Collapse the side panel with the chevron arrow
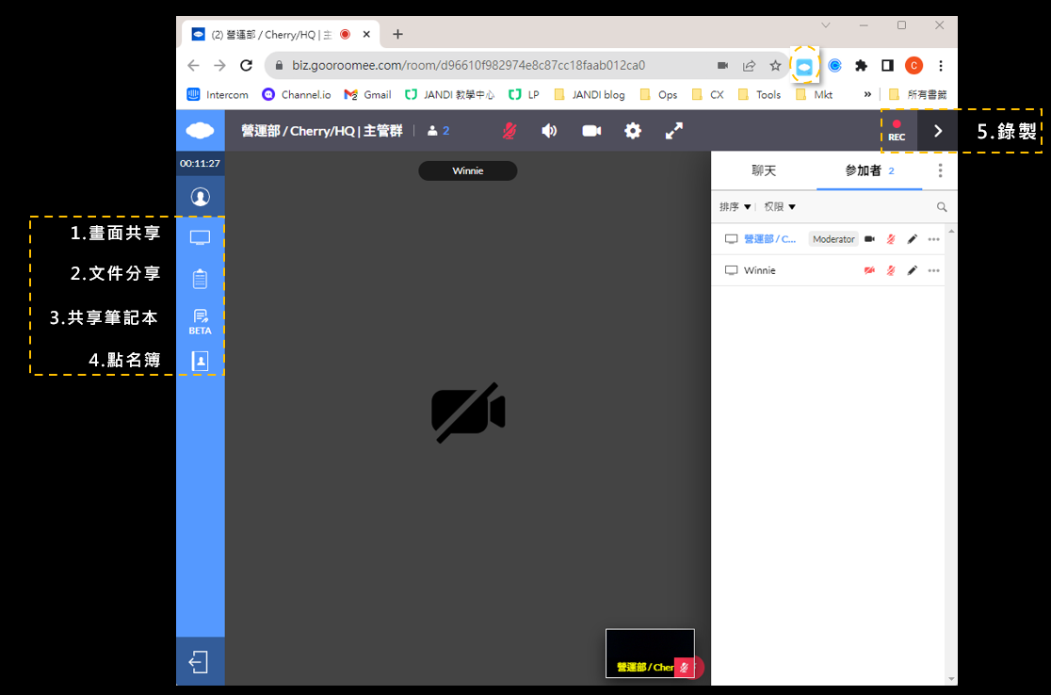This screenshot has width=1051, height=695. (938, 131)
